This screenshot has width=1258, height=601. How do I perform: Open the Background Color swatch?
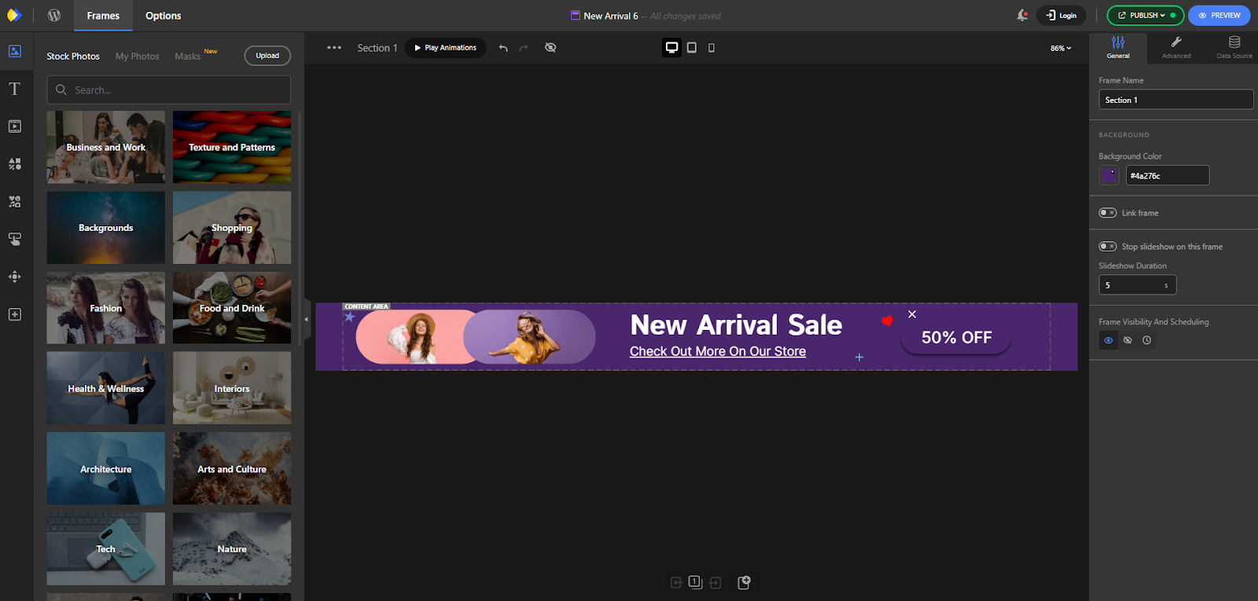tap(1109, 175)
